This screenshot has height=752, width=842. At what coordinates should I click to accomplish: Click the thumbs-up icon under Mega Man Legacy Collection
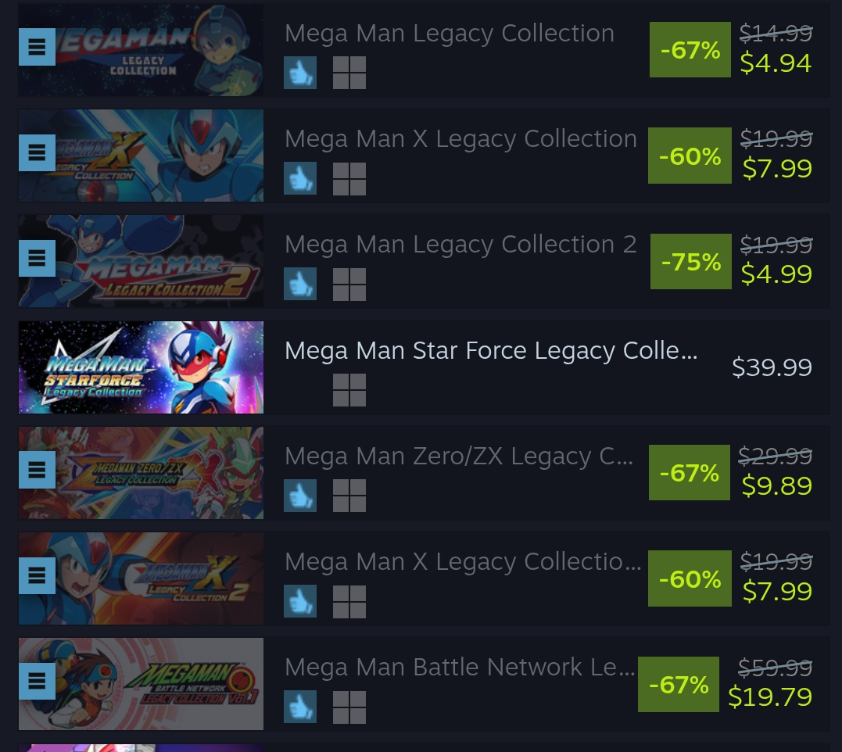pos(300,73)
